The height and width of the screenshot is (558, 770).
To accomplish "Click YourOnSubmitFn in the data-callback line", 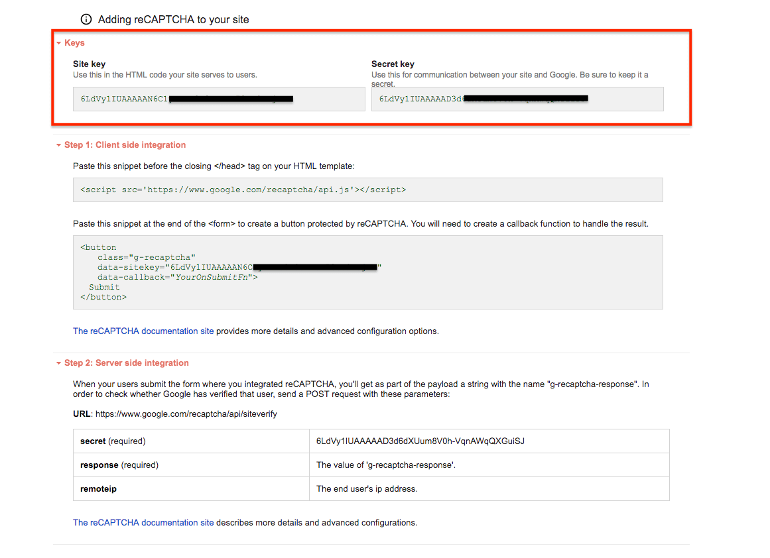I will click(212, 277).
